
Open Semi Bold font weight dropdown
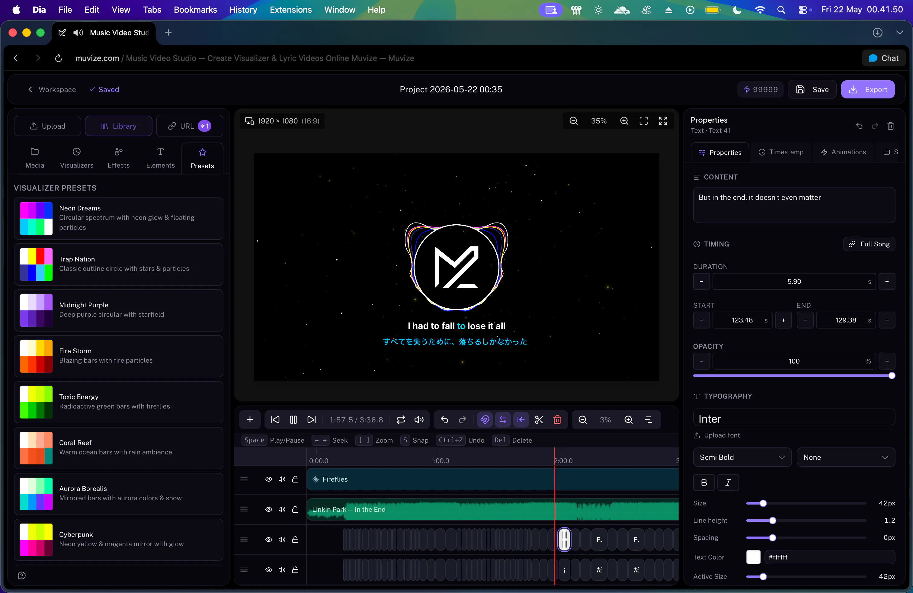tap(742, 457)
